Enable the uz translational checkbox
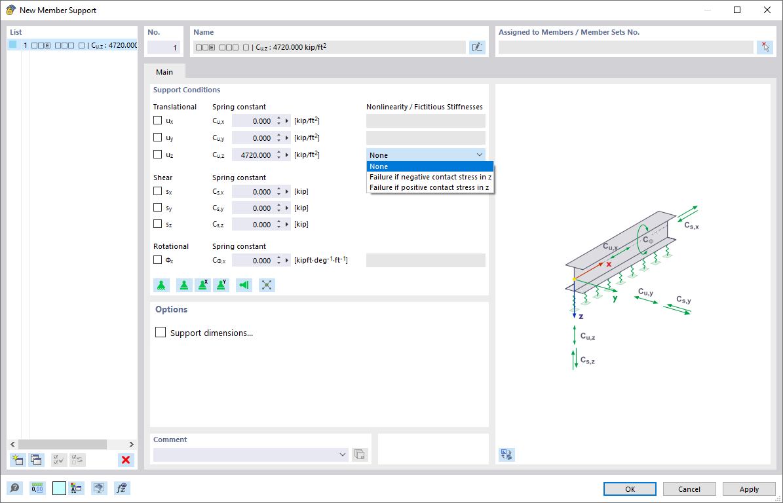This screenshot has height=503, width=783. pos(158,154)
